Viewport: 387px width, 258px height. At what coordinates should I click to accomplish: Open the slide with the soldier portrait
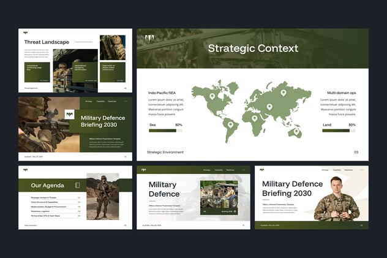click(x=312, y=197)
